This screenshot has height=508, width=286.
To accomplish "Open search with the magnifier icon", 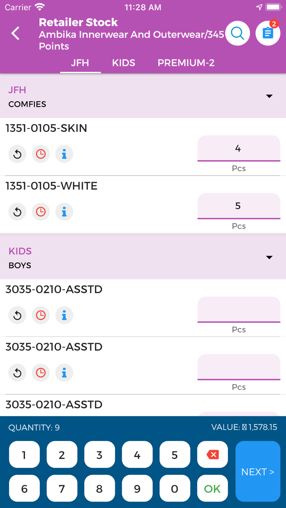I will 237,33.
